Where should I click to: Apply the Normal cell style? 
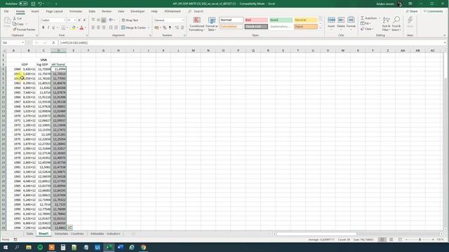pos(232,20)
